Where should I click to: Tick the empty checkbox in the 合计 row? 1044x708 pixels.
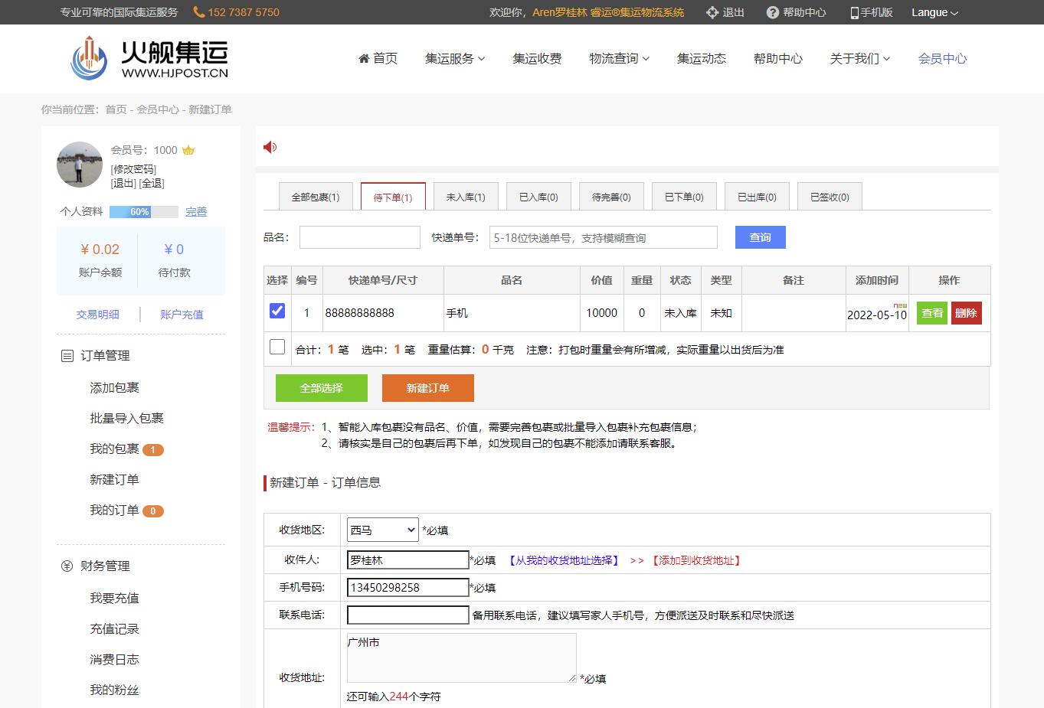point(277,347)
